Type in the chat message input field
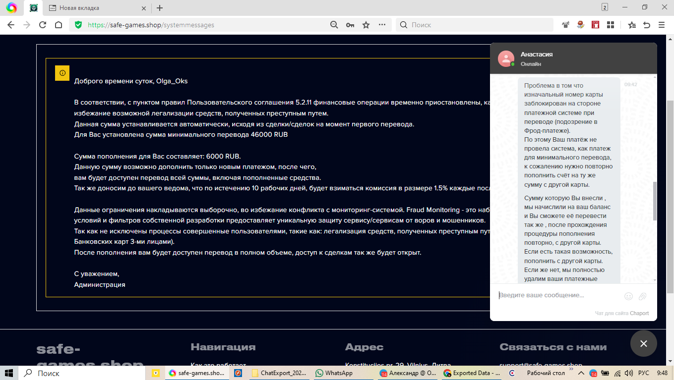The height and width of the screenshot is (380, 674). pos(558,295)
